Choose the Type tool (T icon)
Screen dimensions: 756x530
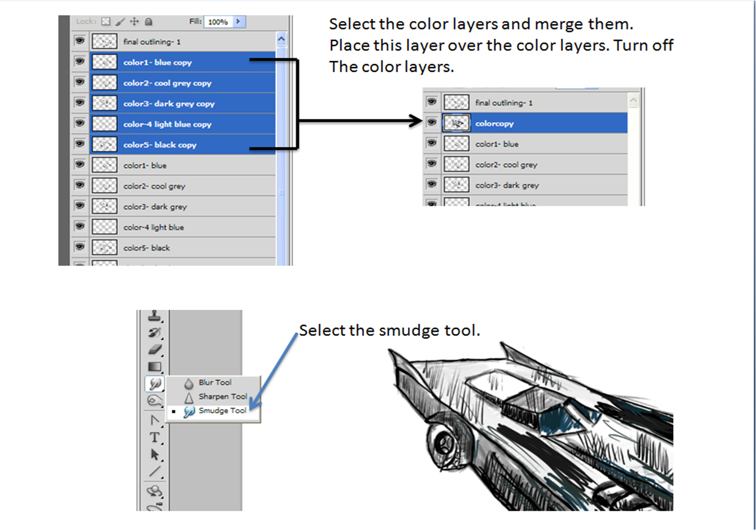[155, 438]
